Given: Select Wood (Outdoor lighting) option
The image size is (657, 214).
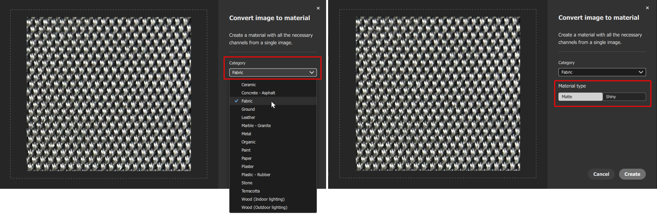Looking at the screenshot, I should click(x=264, y=208).
